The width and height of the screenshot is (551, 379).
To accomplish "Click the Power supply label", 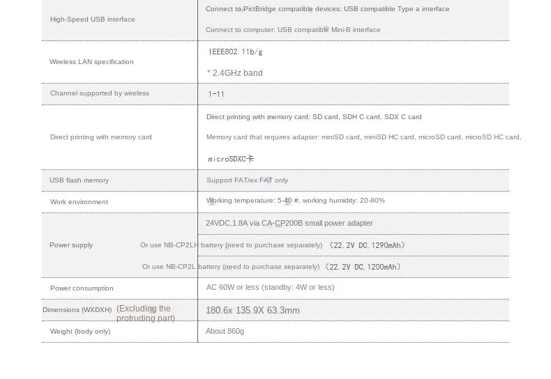I will click(x=71, y=245).
